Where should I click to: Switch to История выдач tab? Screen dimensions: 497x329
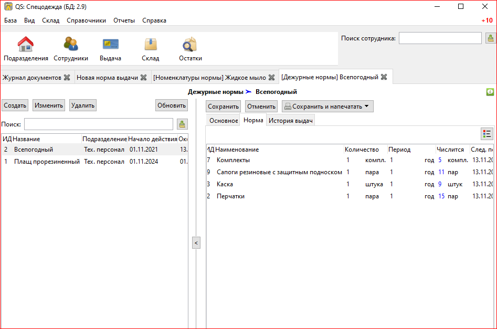point(291,121)
